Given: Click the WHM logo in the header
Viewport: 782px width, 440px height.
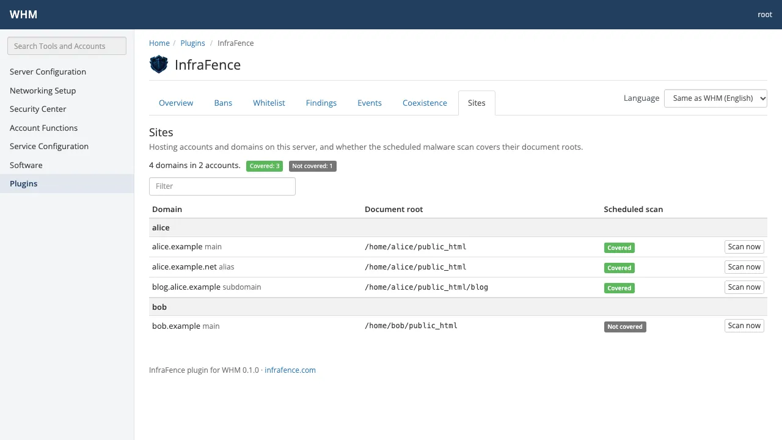Looking at the screenshot, I should click(24, 15).
